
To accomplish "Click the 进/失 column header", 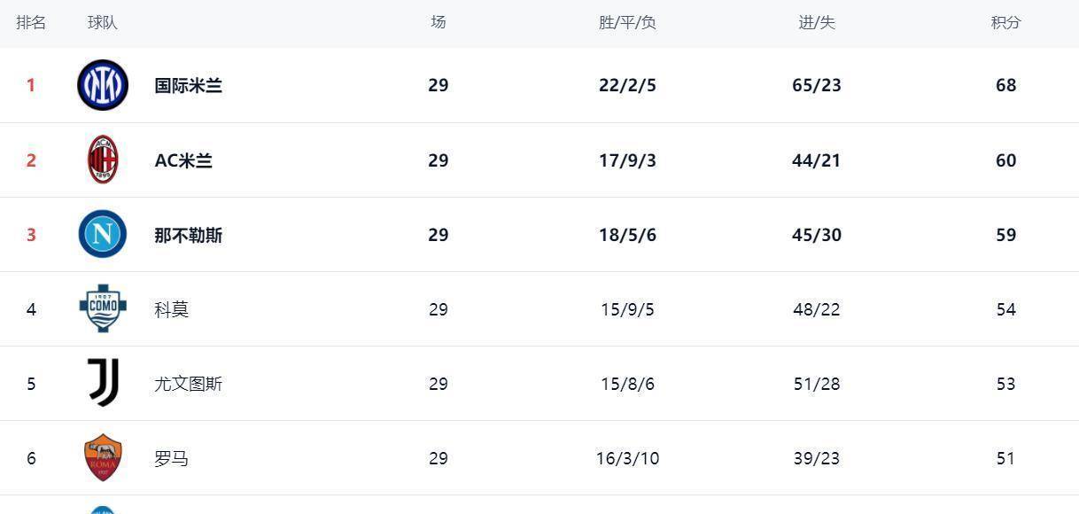I will pyautogui.click(x=817, y=22).
